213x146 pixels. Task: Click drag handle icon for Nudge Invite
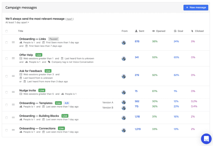tap(13, 92)
